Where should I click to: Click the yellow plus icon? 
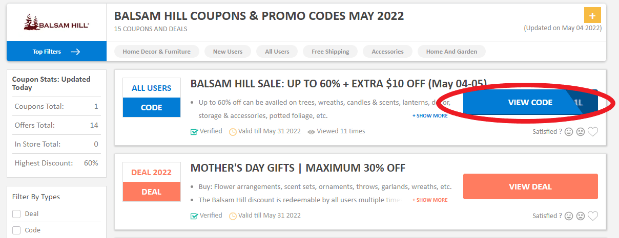tap(592, 15)
